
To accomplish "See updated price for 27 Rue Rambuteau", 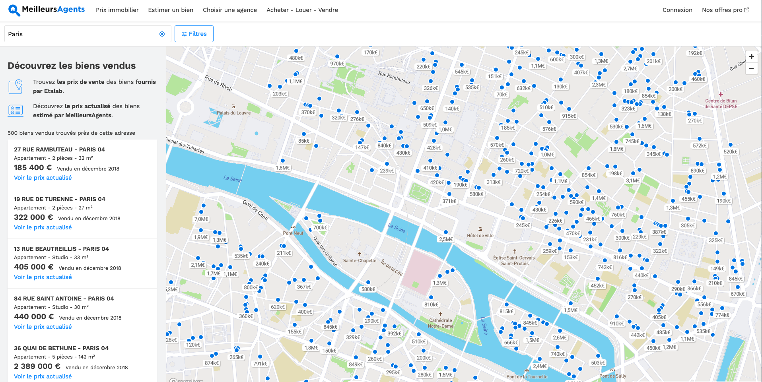I will click(x=43, y=178).
